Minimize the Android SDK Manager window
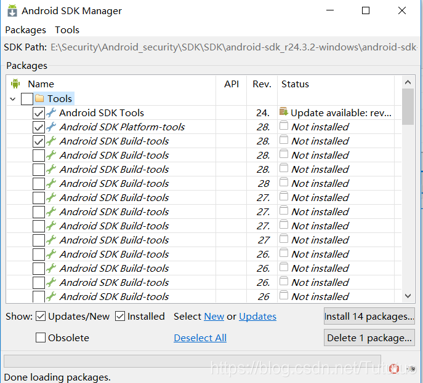The image size is (423, 383). pos(330,10)
